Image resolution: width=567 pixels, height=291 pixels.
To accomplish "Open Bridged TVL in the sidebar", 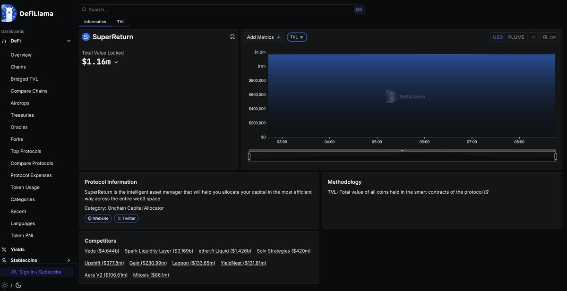I will [25, 79].
